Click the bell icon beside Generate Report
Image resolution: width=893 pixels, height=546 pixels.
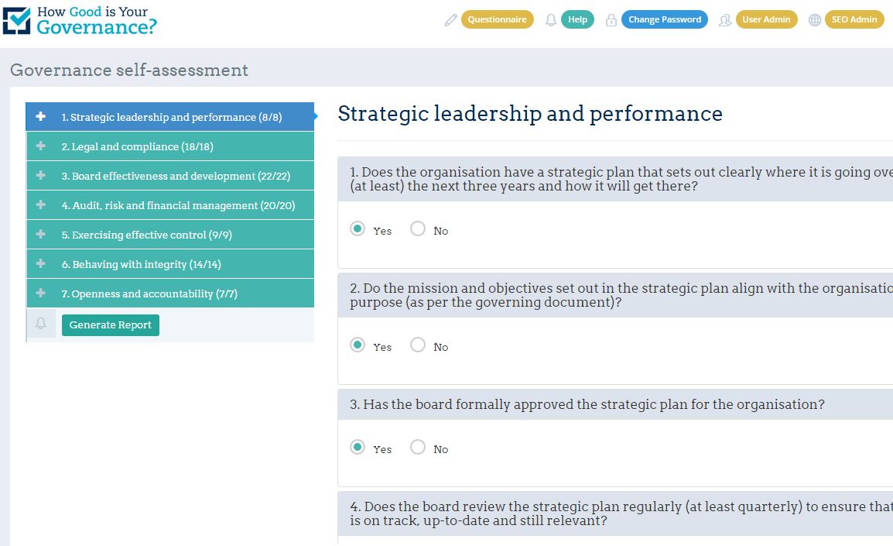point(41,324)
